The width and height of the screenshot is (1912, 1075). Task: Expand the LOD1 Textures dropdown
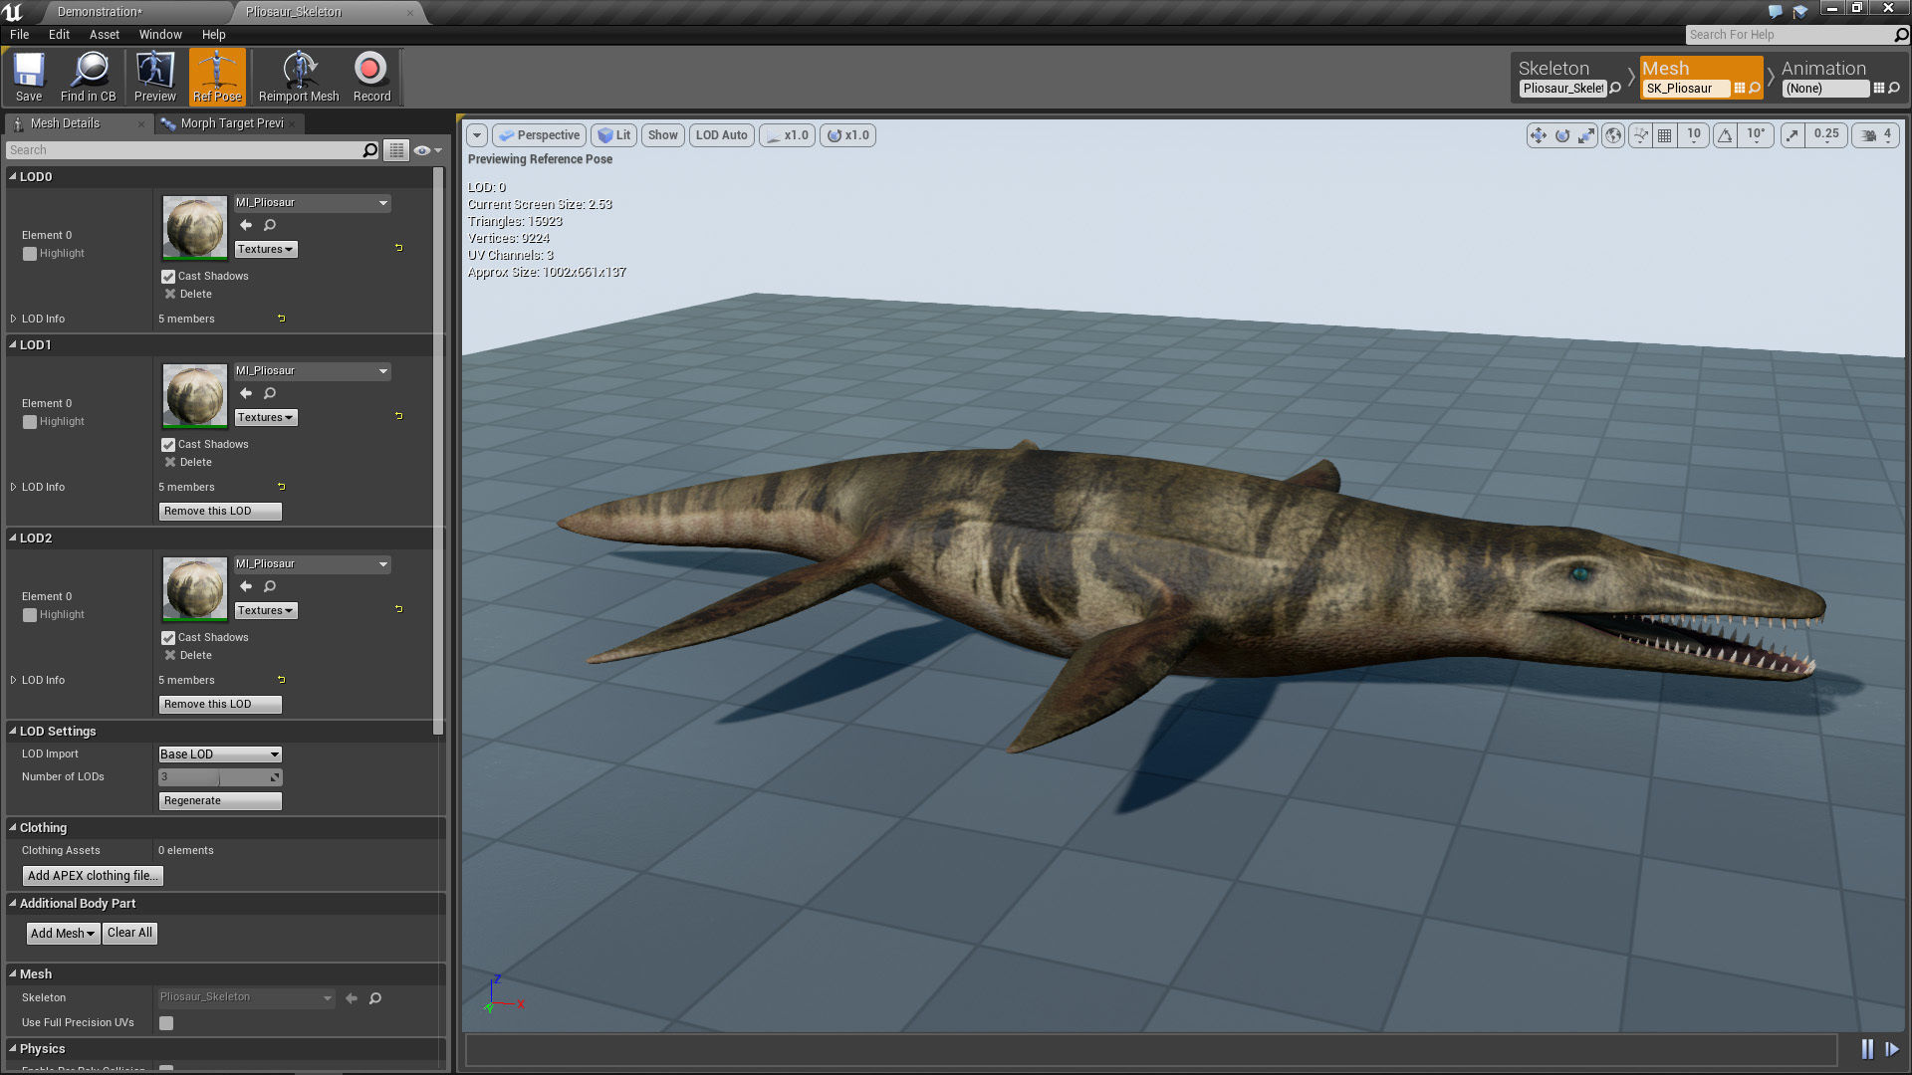266,418
